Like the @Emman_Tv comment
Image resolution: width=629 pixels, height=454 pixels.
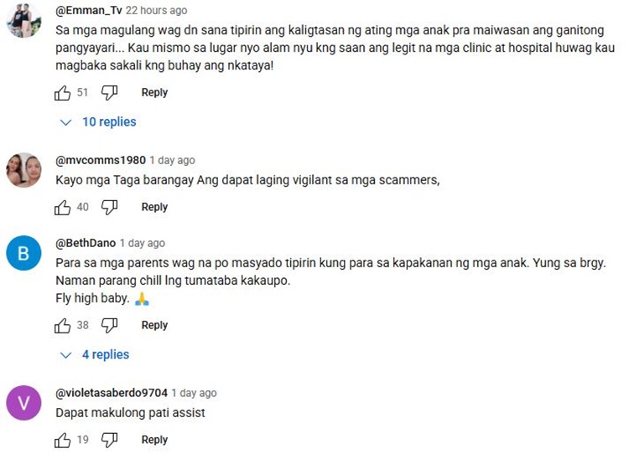63,93
